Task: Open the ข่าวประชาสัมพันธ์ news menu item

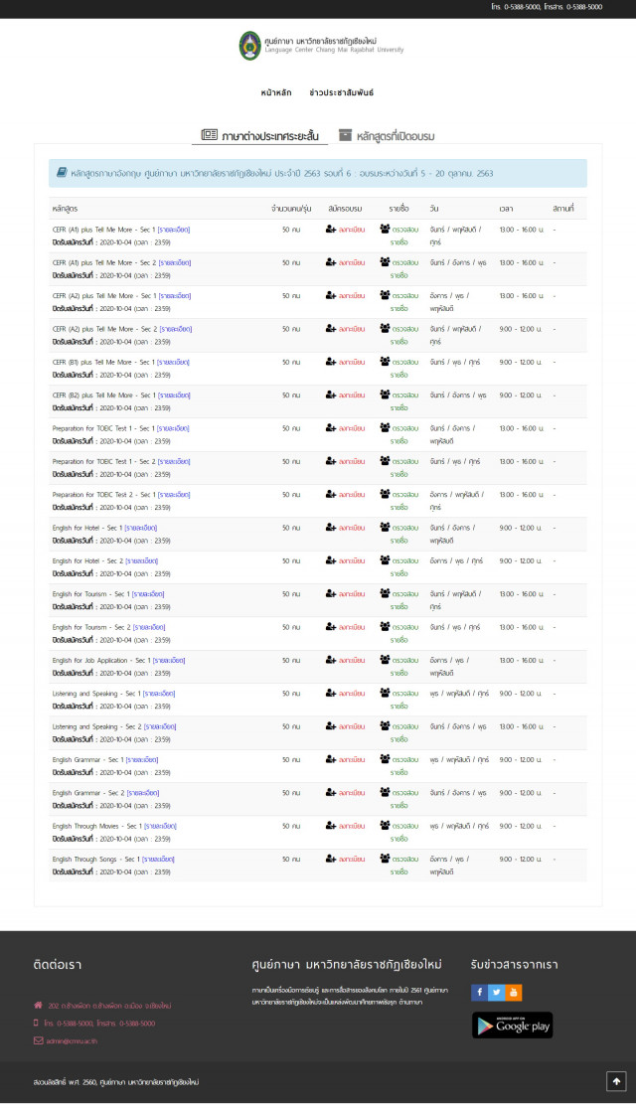Action: tap(341, 92)
